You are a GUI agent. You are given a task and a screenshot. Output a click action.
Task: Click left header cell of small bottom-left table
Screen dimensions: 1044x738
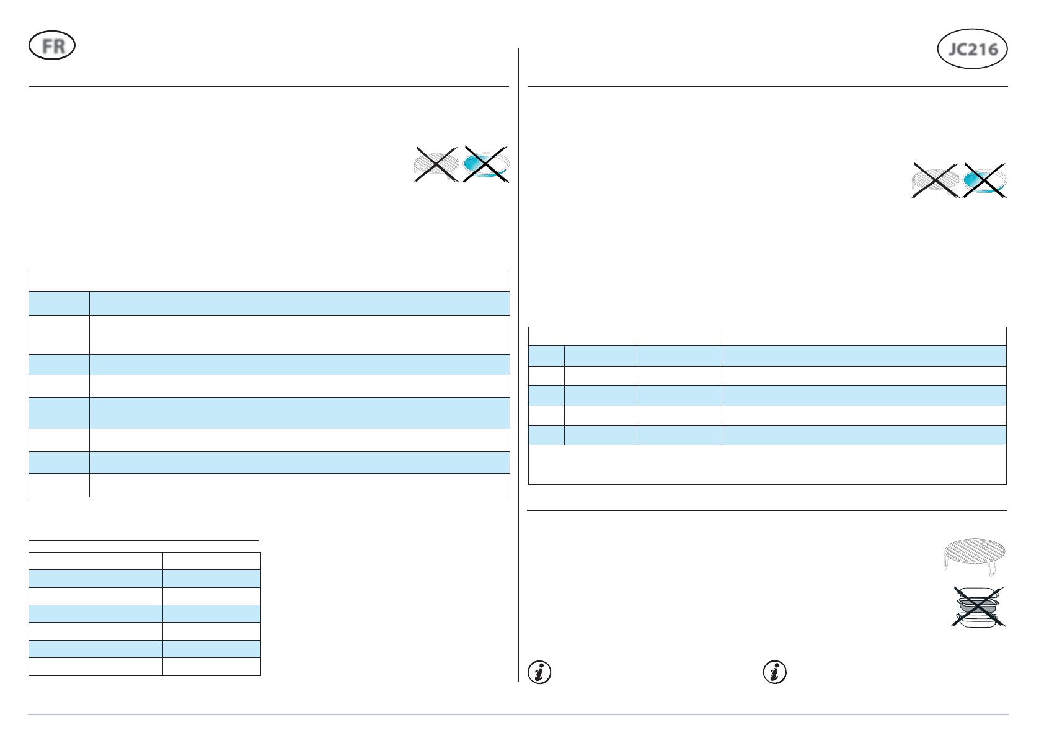click(x=95, y=561)
